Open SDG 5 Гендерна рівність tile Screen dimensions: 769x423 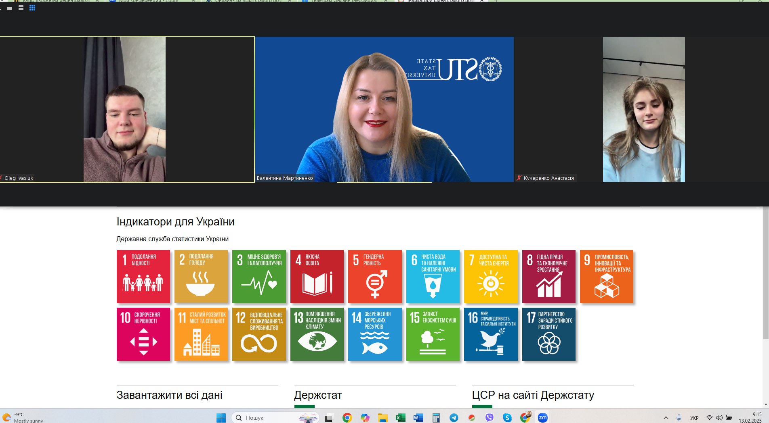375,277
